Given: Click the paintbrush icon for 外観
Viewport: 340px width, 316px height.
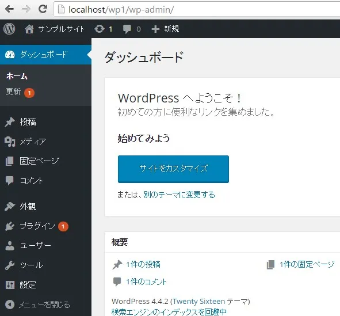Looking at the screenshot, I should tap(10, 207).
